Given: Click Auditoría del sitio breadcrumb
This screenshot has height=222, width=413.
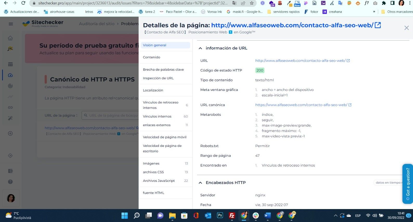Looking at the screenshot, I should click(97, 24).
